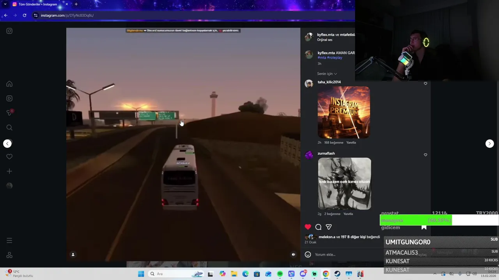Open Discord from the taskbar
The width and height of the screenshot is (499, 280).
pos(303,274)
